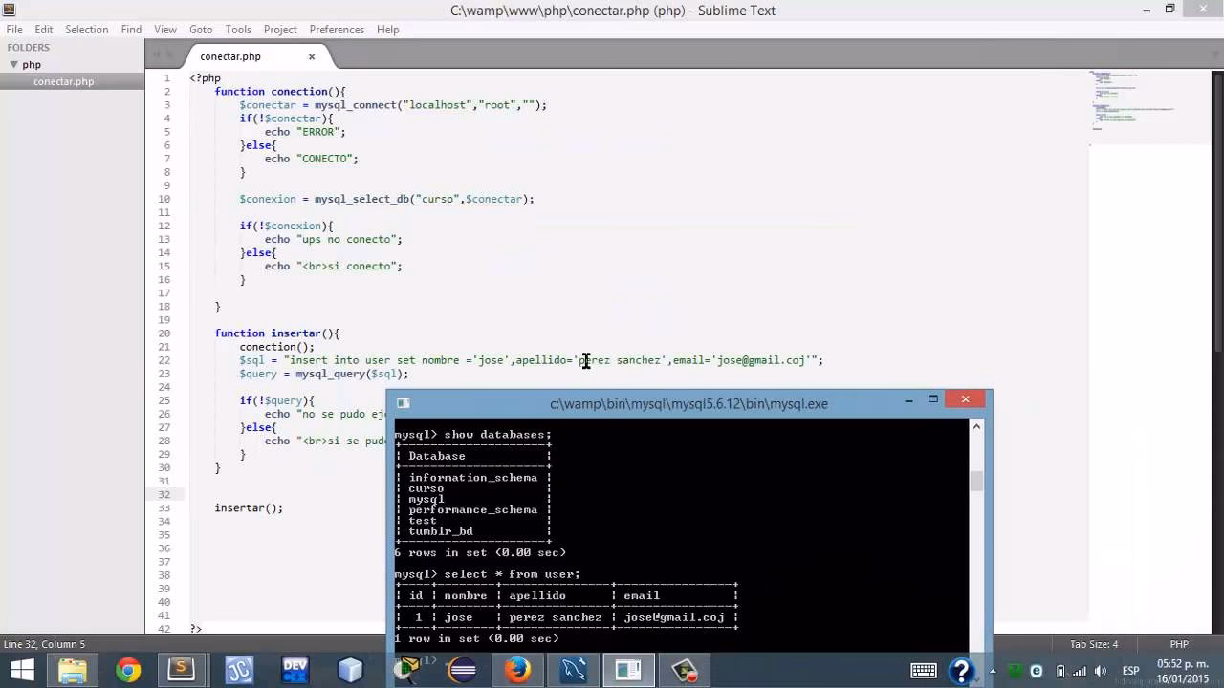1224x688 pixels.
Task: Open File Explorer from the taskbar
Action: pyautogui.click(x=73, y=671)
